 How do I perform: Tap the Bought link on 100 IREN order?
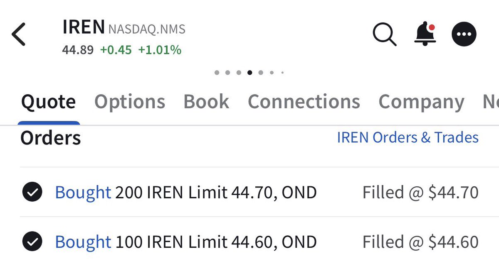tap(83, 242)
